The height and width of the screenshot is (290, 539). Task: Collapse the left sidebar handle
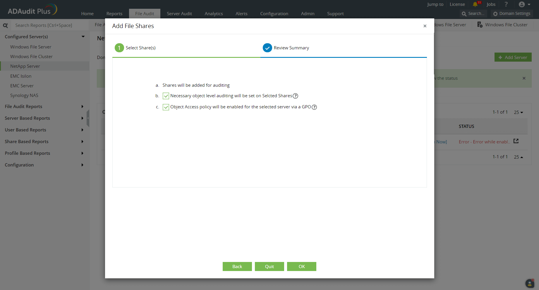coord(88,118)
